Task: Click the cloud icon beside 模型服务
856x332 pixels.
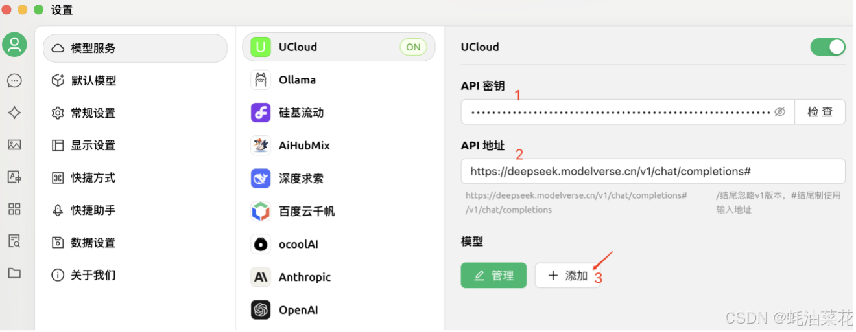Action: click(x=58, y=49)
